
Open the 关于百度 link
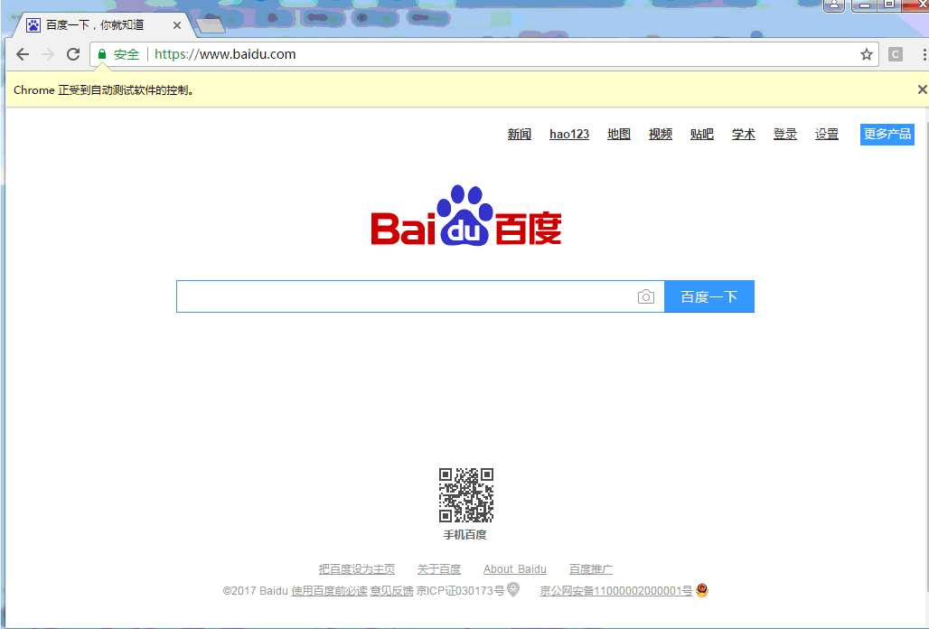pos(439,569)
